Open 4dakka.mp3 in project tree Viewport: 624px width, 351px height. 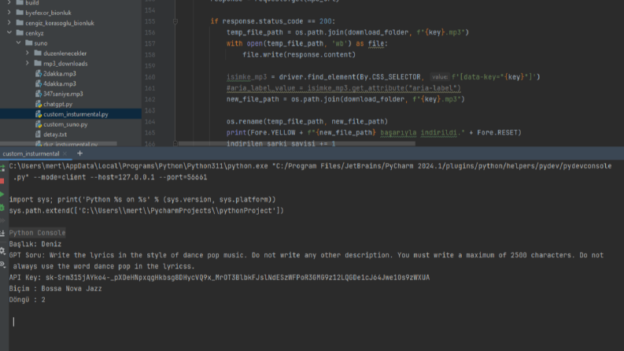pyautogui.click(x=59, y=83)
